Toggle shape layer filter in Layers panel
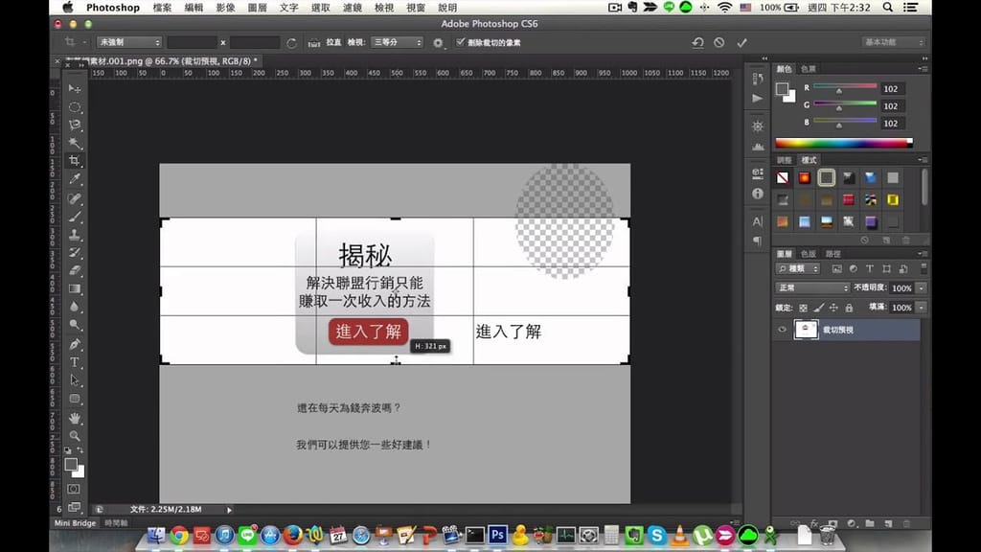The height and width of the screenshot is (552, 981). [x=886, y=268]
